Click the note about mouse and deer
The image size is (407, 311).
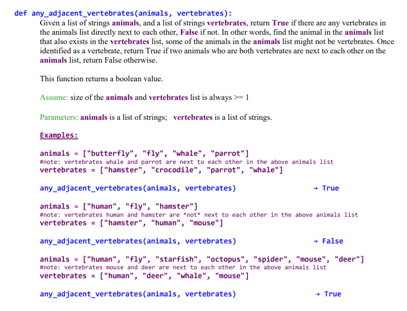[183, 267]
